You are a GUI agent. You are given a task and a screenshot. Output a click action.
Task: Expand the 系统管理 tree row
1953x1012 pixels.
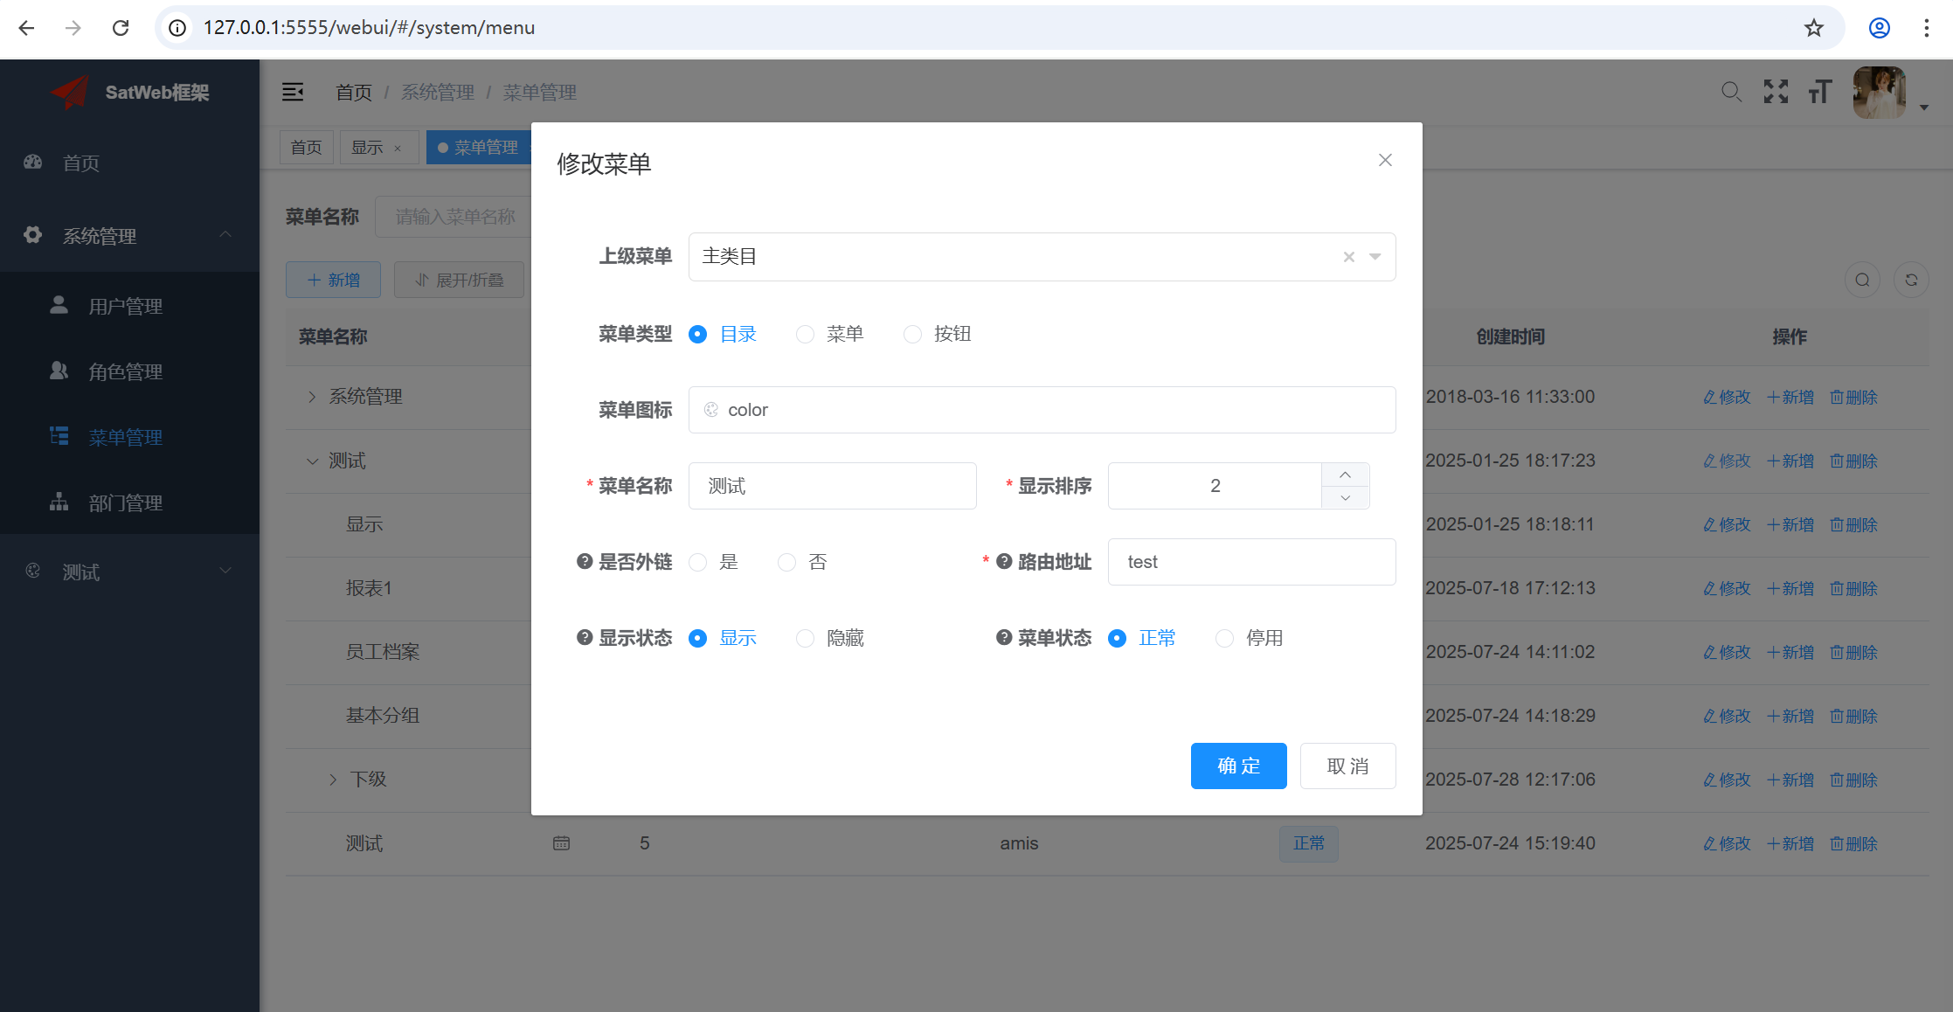(312, 397)
